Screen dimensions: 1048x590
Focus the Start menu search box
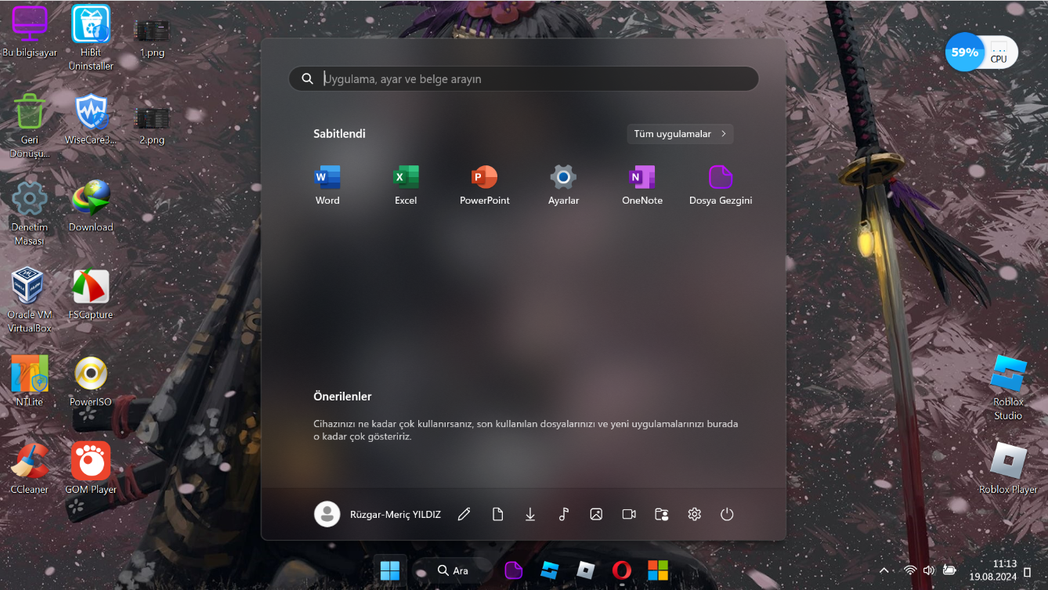523,78
